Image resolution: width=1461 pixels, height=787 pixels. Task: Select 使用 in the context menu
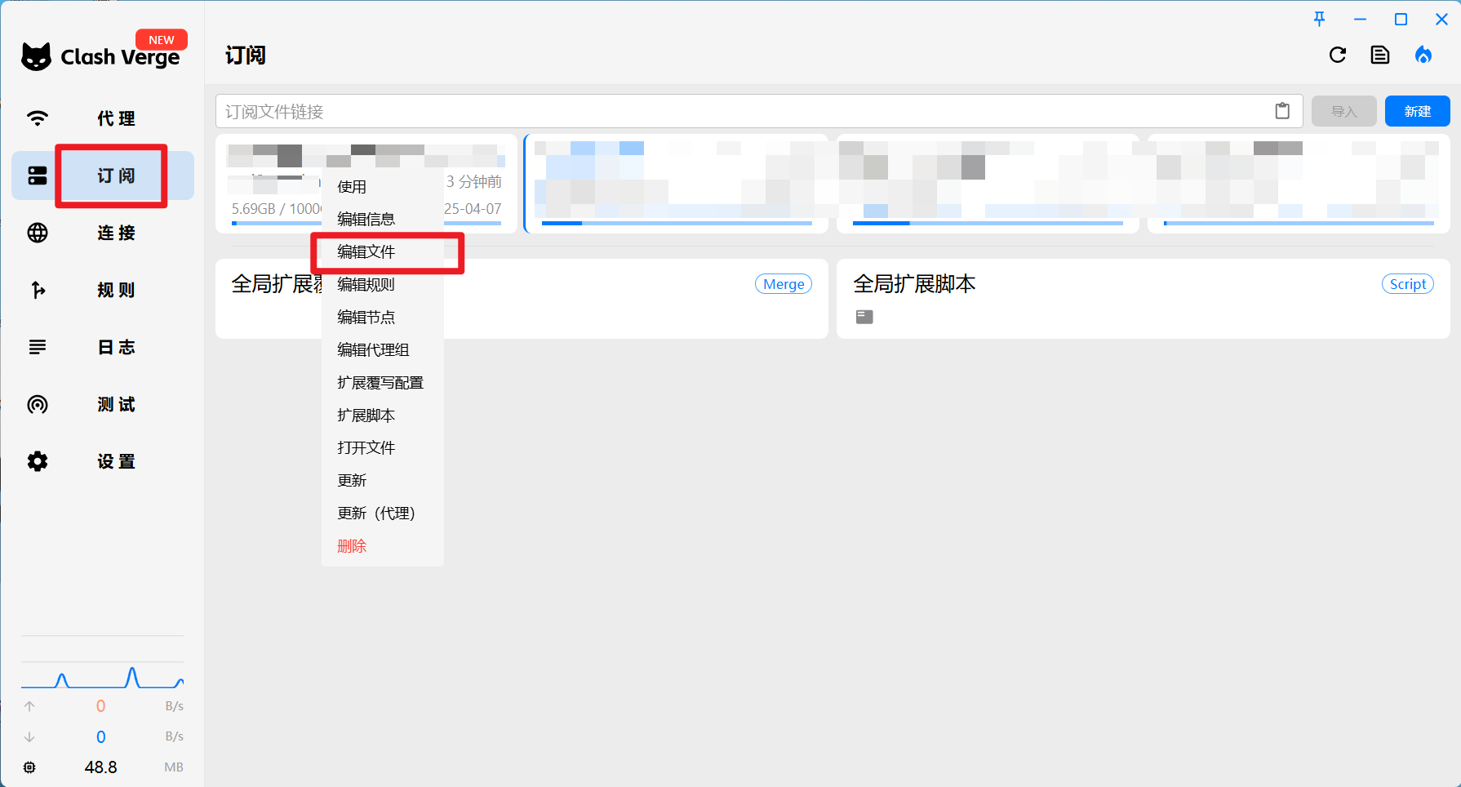click(383, 186)
